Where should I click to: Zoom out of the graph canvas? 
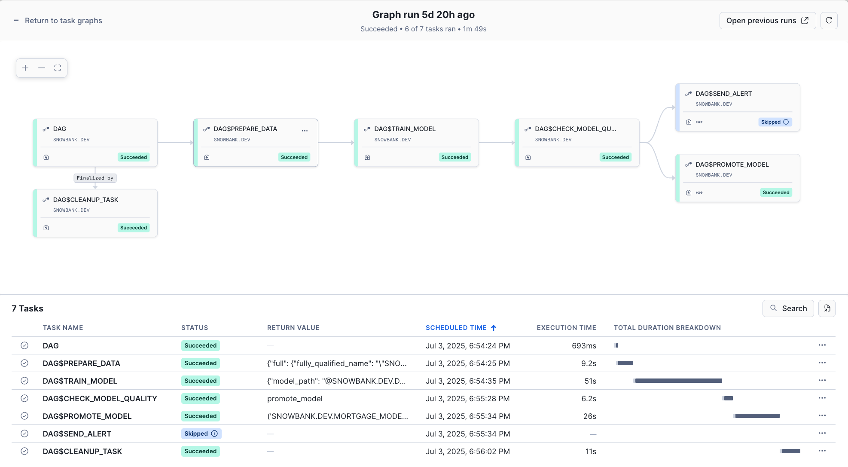coord(42,68)
